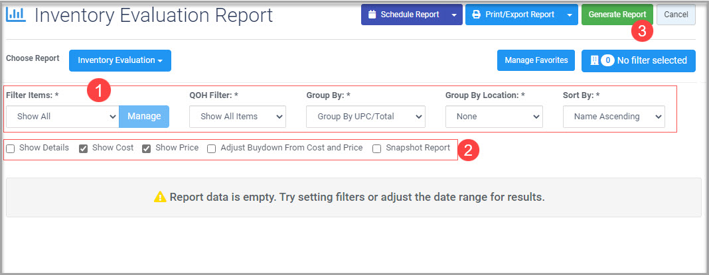Uncheck the Show Cost checkbox

[x=83, y=148]
